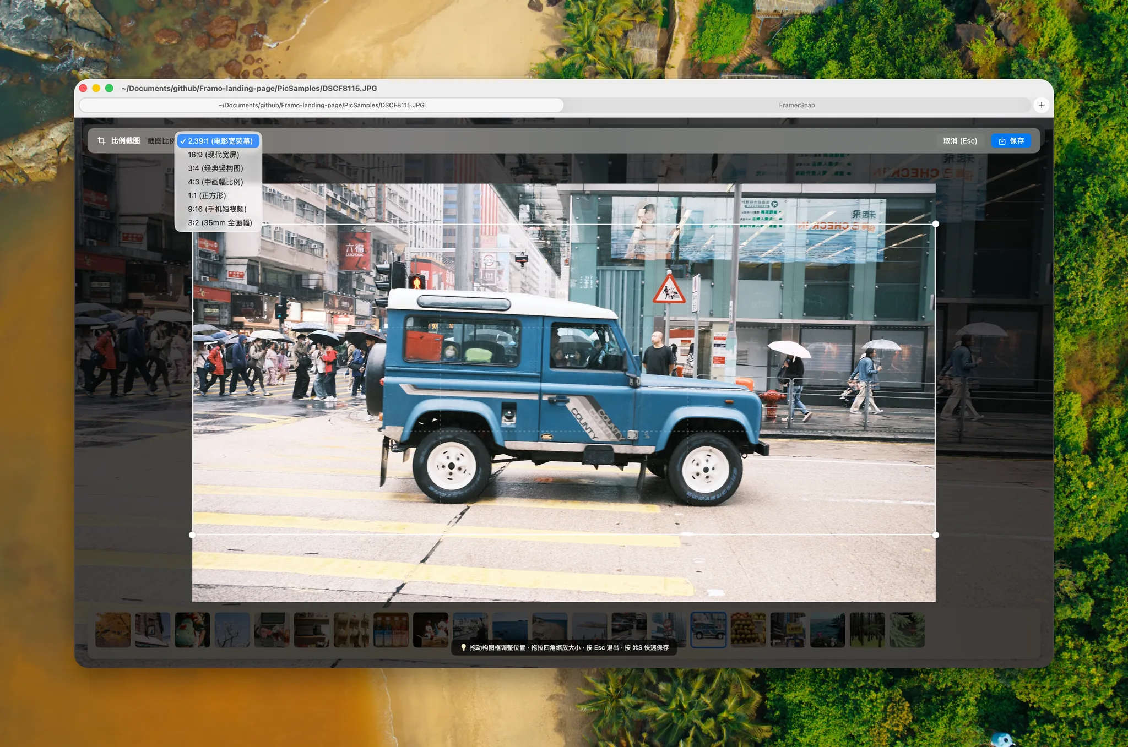Open the green figurine thumbnail
1128x747 pixels.
192,630
